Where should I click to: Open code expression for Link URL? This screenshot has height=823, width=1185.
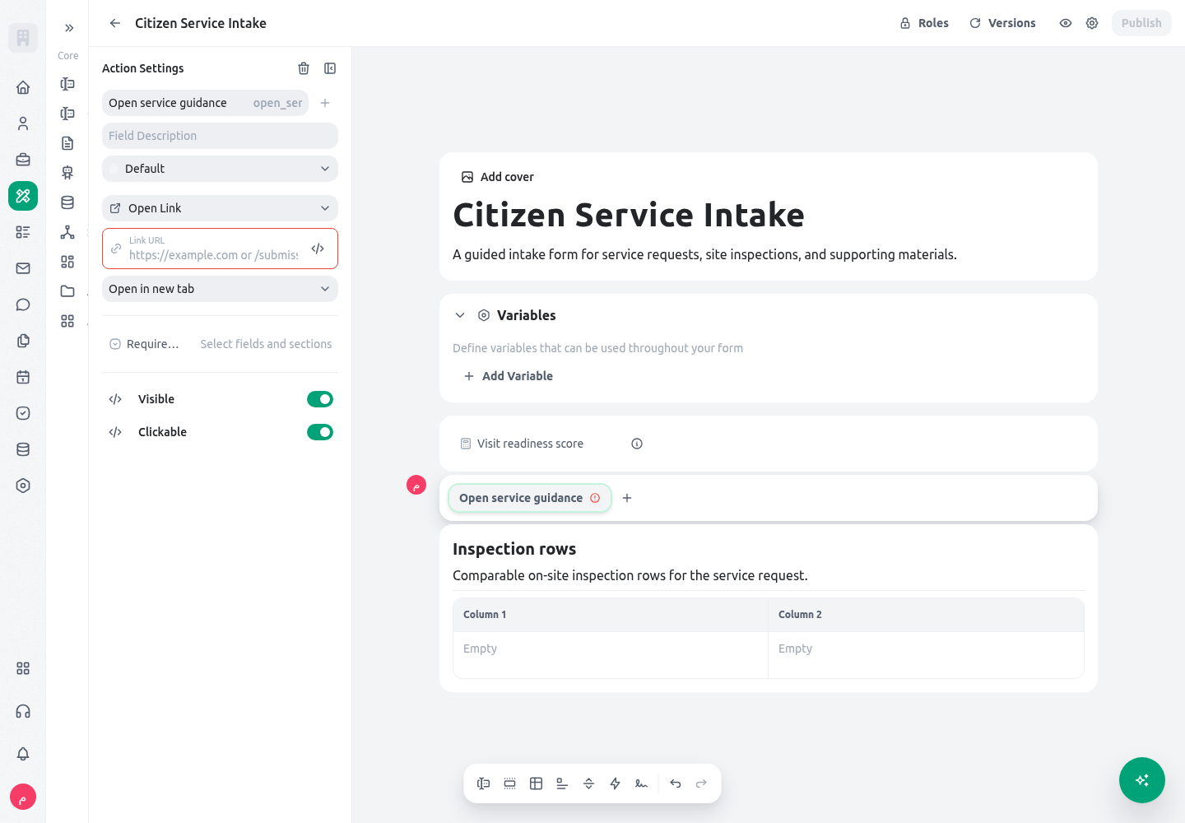318,249
